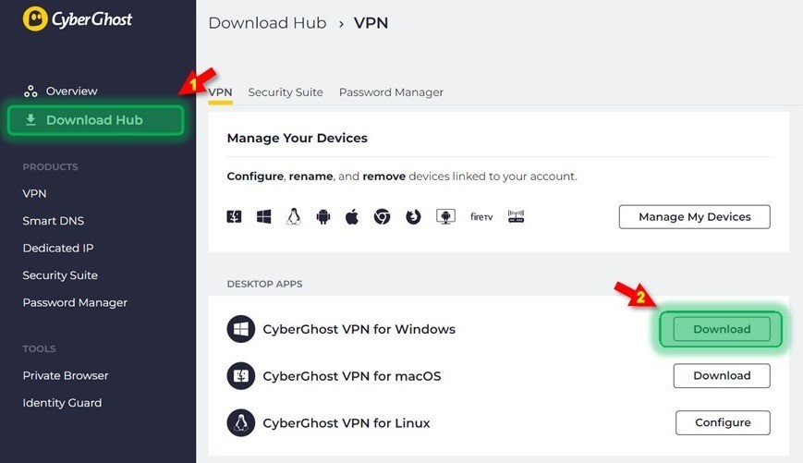Click the Firefox browser device icon
Image resolution: width=803 pixels, height=463 pixels.
pos(413,216)
